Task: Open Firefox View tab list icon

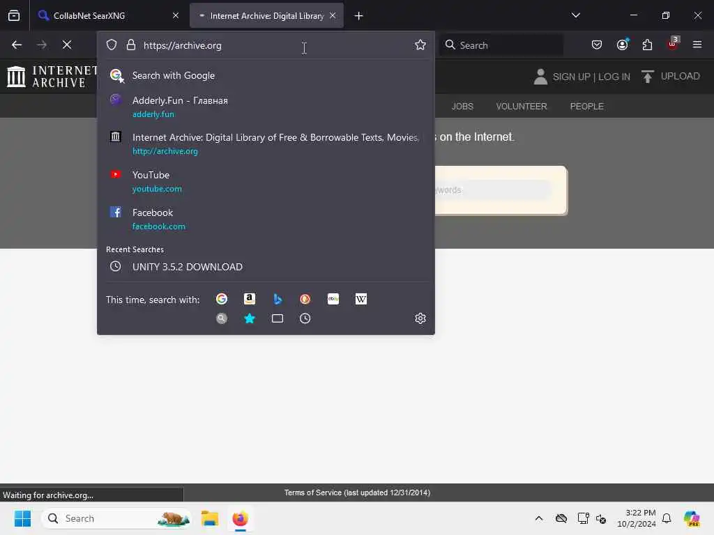Action: [14, 15]
